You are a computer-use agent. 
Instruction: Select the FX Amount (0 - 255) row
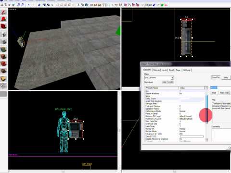click(175, 134)
